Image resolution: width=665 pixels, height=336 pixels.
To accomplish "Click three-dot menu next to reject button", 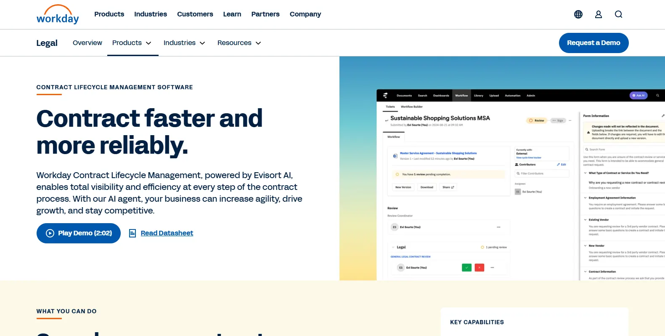I will [492, 267].
